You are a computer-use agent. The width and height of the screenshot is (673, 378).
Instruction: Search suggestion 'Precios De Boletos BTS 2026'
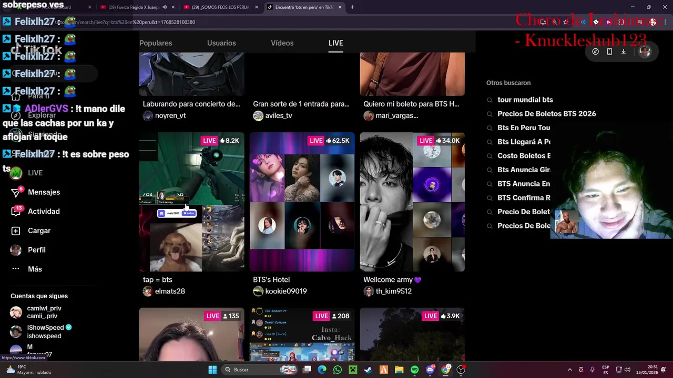(547, 114)
